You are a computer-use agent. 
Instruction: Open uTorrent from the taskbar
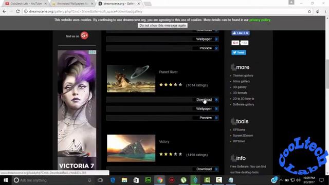pyautogui.click(x=184, y=180)
